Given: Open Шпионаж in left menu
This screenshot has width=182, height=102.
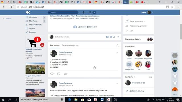Looking at the screenshot, I should click(x=33, y=17).
